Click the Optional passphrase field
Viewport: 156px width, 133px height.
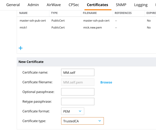click(78, 92)
